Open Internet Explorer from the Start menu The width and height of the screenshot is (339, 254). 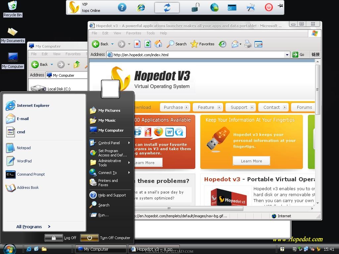(x=28, y=106)
